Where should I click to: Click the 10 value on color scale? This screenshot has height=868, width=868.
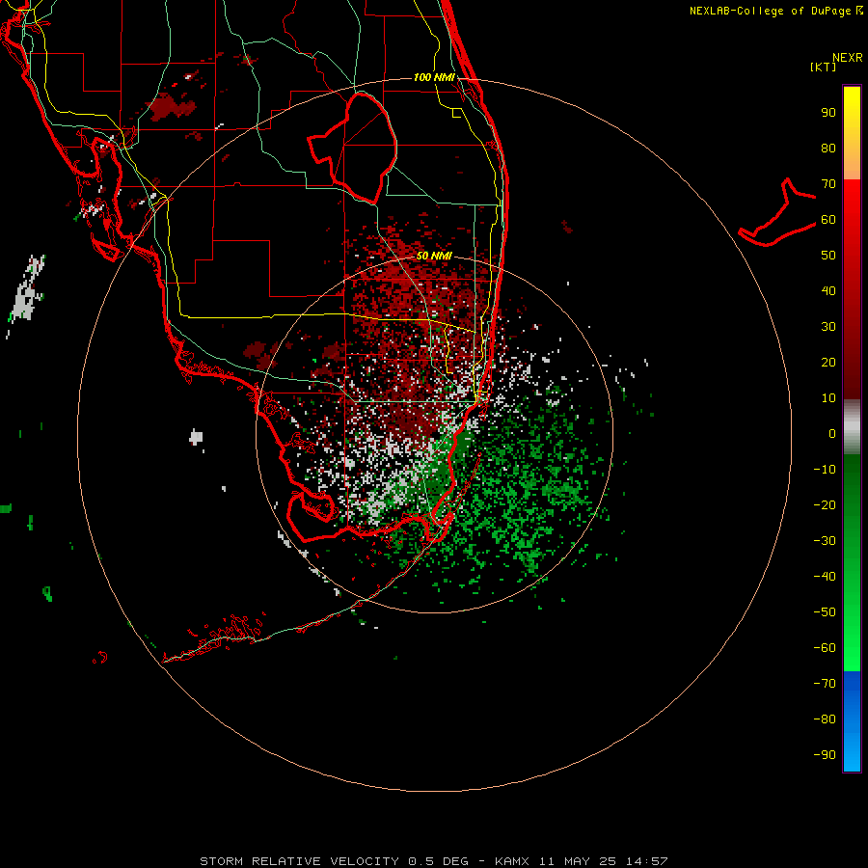(x=828, y=398)
